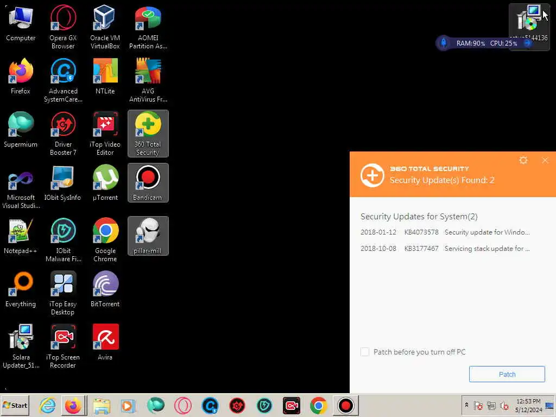Click the Security Update(s) Found: 2 header
556x417 pixels.
[x=442, y=180]
